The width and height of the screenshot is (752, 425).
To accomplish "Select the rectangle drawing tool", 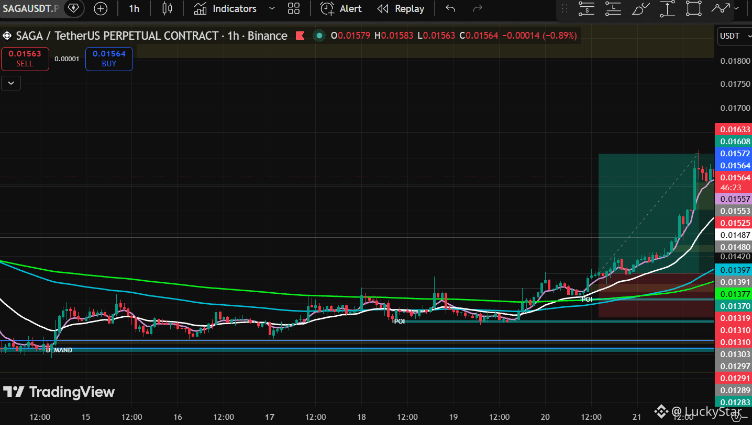I will click(x=693, y=8).
